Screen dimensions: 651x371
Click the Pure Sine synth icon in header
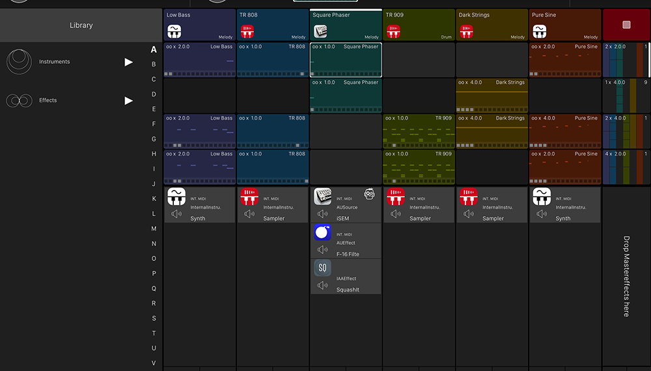point(540,32)
